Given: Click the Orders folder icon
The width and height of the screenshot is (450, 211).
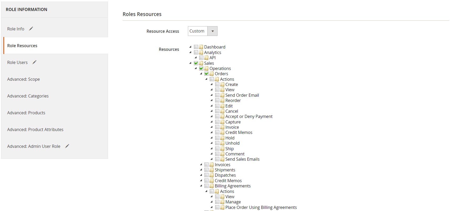Looking at the screenshot, I should [212, 74].
